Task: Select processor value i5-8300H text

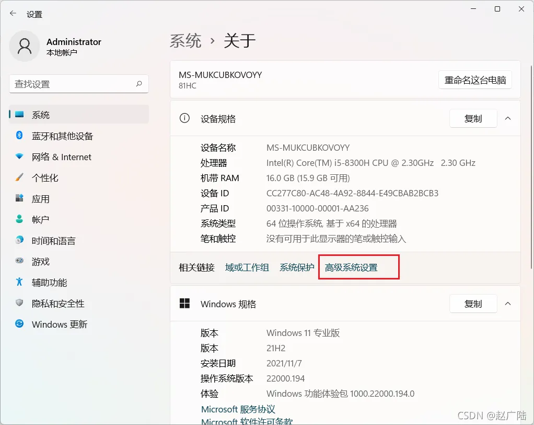Action: click(x=371, y=163)
